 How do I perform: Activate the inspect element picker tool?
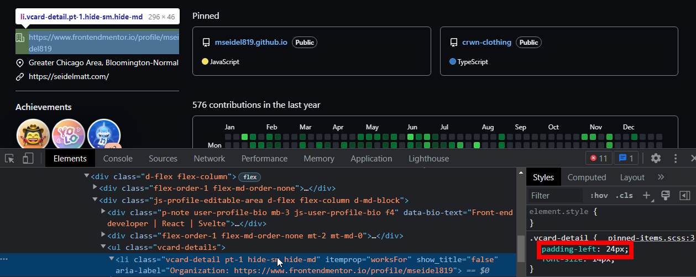click(9, 159)
